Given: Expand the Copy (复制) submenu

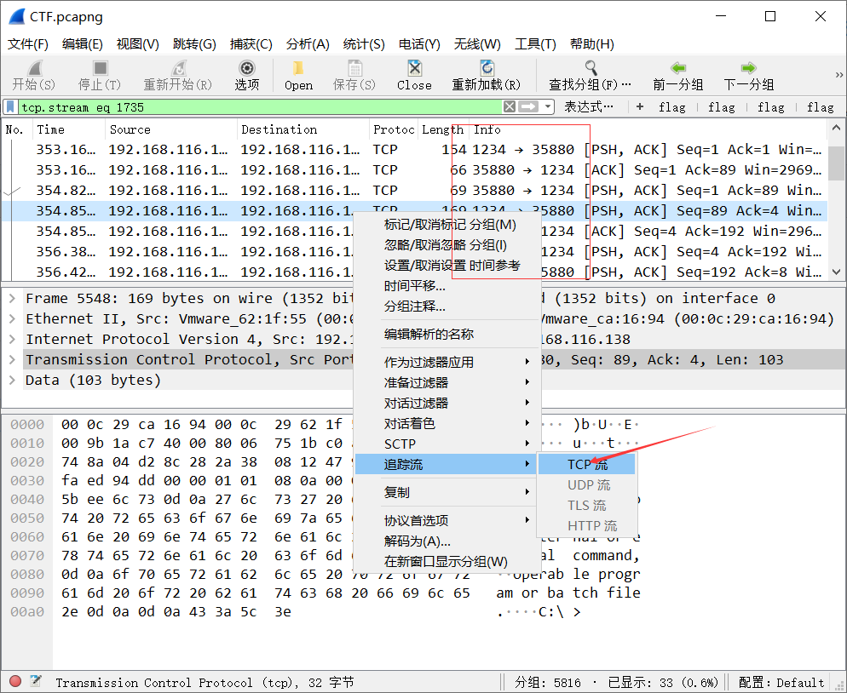Looking at the screenshot, I should click(x=447, y=492).
